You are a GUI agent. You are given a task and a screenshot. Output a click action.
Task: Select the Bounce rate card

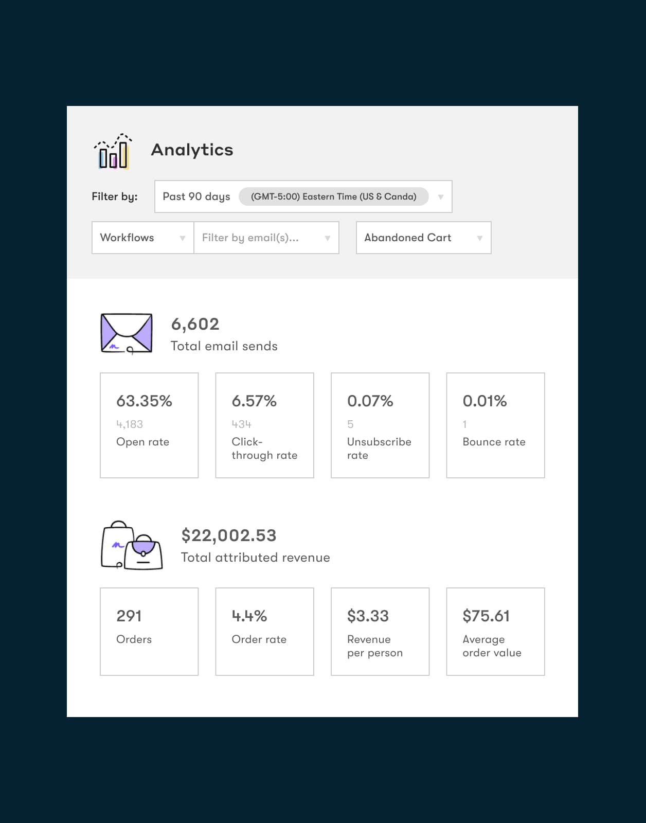[495, 425]
